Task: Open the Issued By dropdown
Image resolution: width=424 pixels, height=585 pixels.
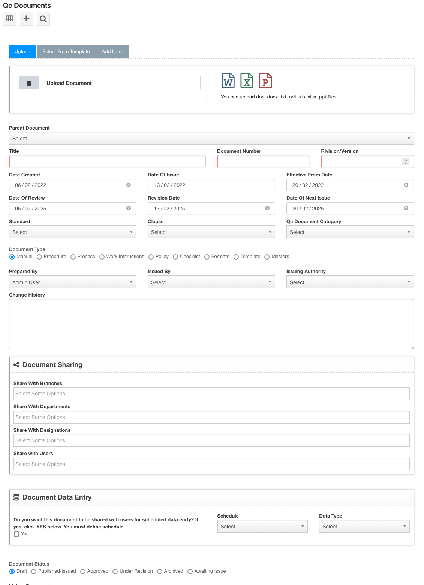Action: [x=211, y=282]
